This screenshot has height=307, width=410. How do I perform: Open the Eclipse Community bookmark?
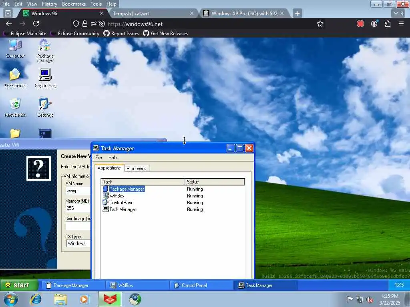pos(75,34)
